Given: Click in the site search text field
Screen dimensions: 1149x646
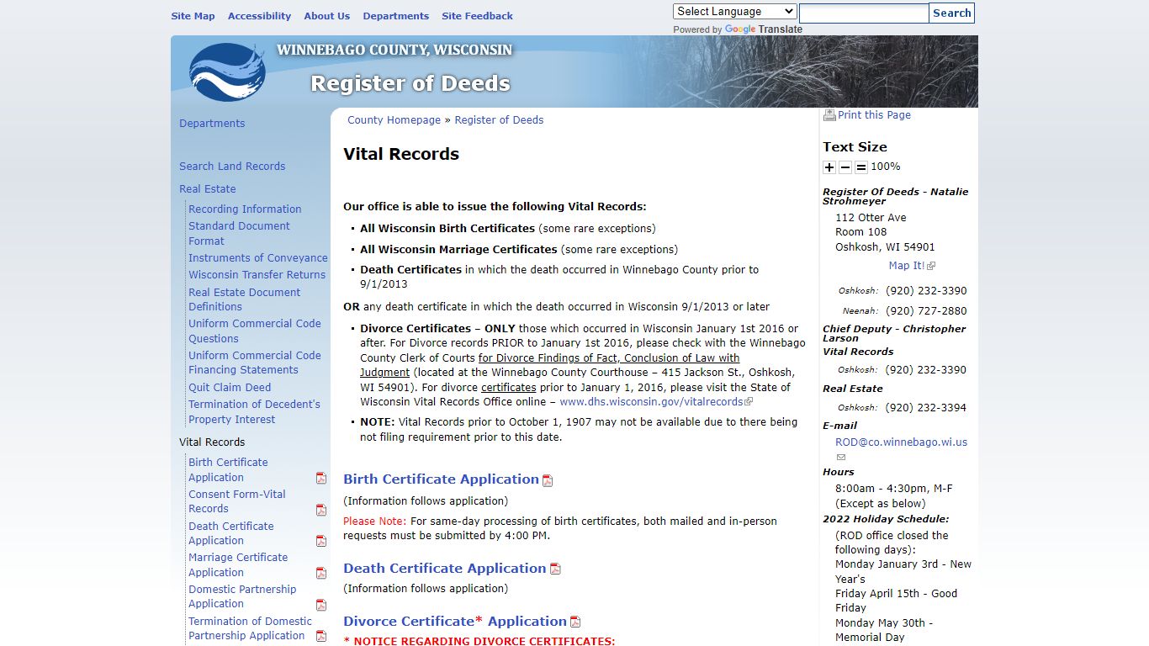Looking at the screenshot, I should pyautogui.click(x=864, y=13).
